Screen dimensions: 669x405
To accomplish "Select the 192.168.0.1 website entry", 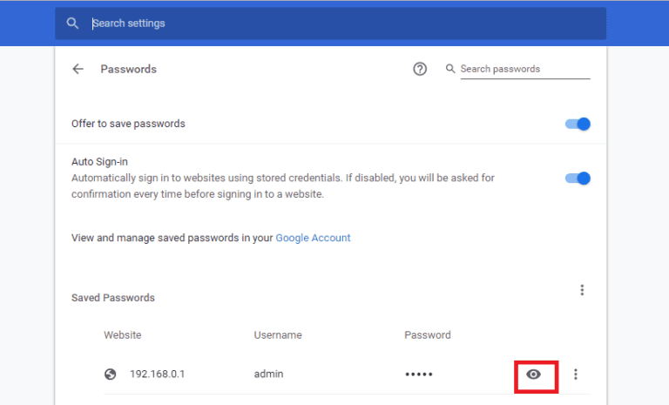I will tap(158, 375).
